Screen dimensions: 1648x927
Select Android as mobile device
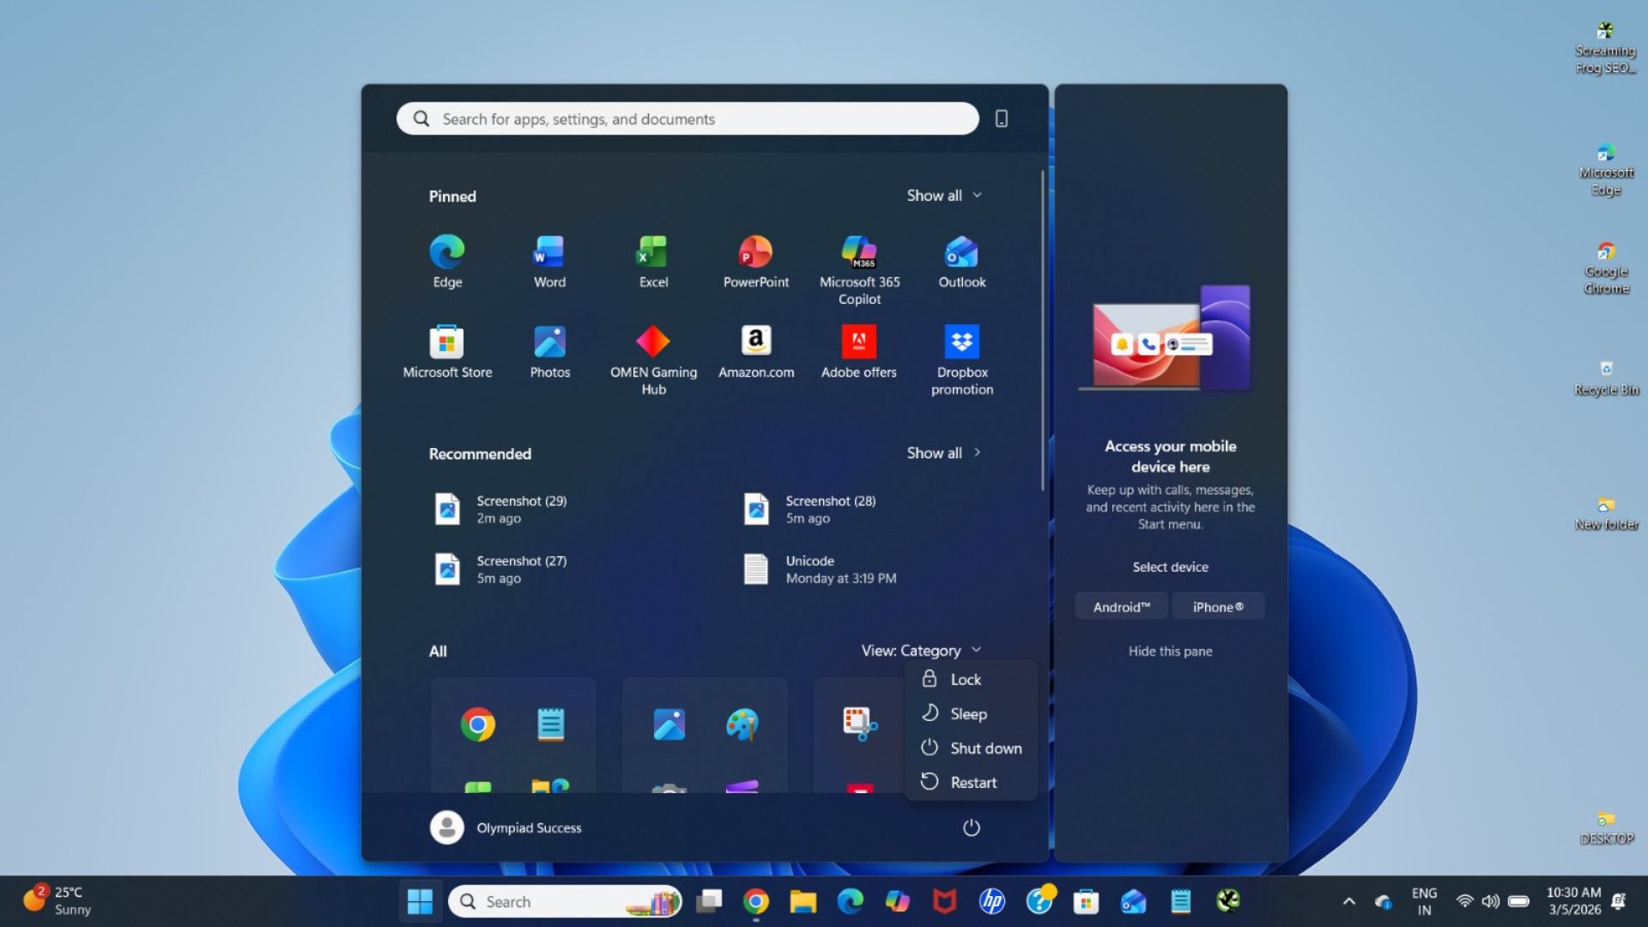[x=1120, y=606]
